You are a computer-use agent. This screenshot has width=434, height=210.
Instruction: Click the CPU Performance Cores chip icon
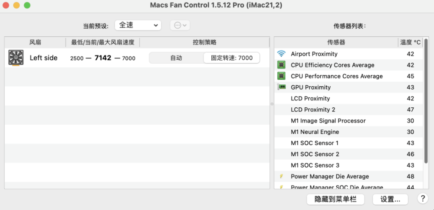(282, 76)
